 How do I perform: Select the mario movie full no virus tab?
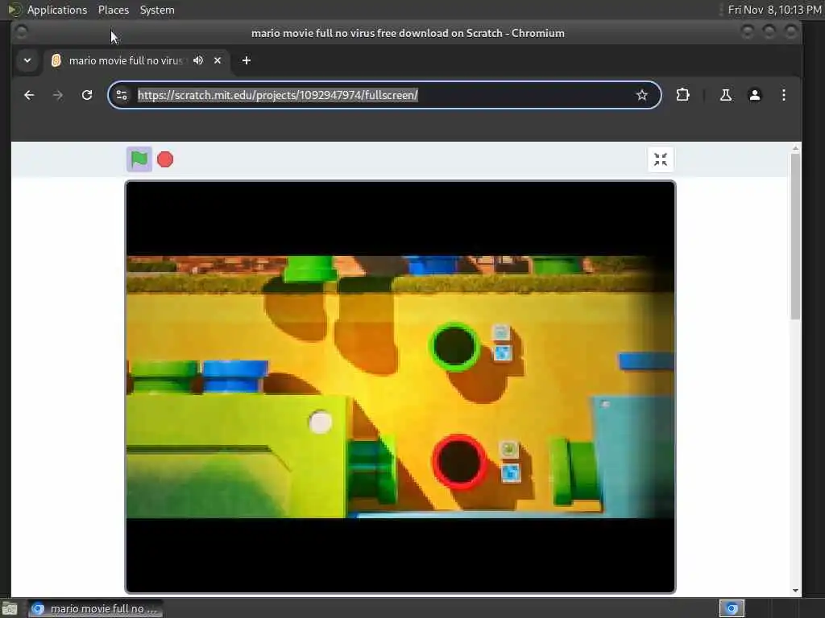[125, 60]
